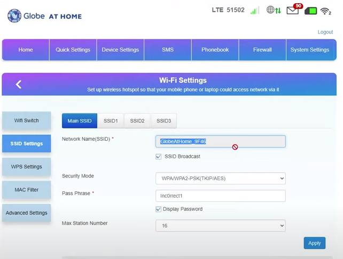The image size is (343, 259).
Task: Click the green battery status icon
Action: tap(310, 11)
